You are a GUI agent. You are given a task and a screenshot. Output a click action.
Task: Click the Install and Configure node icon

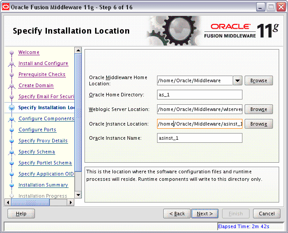(12, 64)
